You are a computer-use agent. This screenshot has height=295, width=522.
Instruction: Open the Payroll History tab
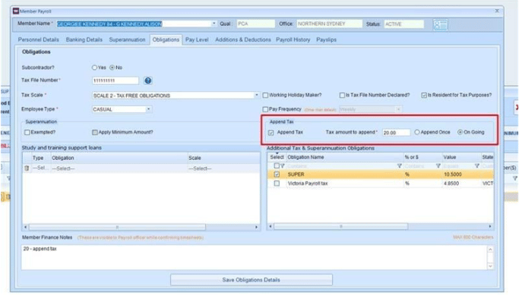coord(293,39)
